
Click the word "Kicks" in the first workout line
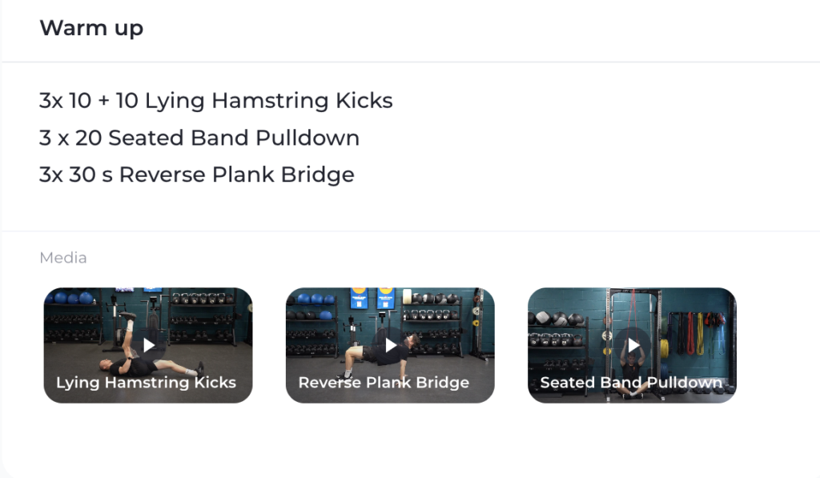pyautogui.click(x=364, y=101)
